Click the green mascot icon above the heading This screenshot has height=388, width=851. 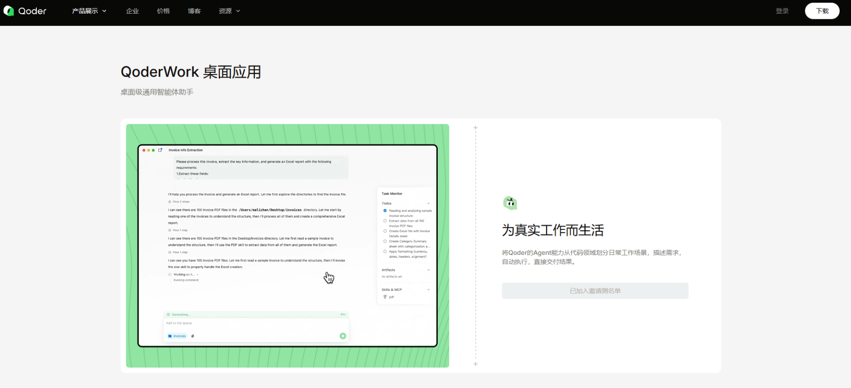(510, 203)
